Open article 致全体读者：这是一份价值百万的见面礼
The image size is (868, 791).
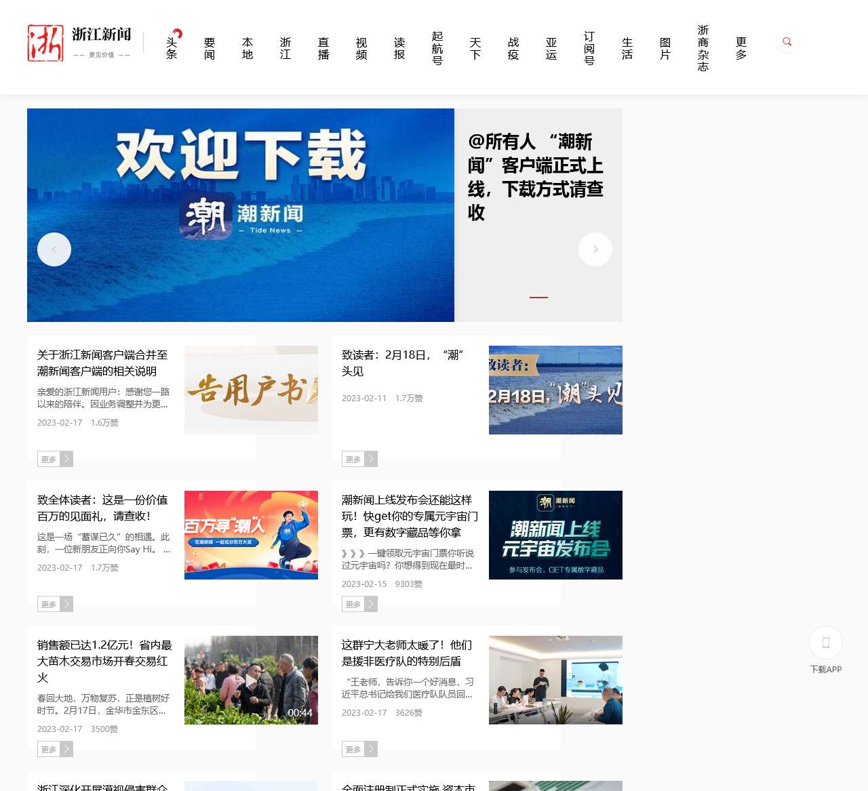pos(102,508)
